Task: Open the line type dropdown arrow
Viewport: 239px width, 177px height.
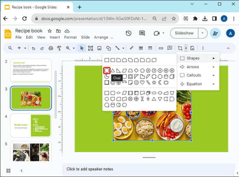Action: [x=123, y=48]
